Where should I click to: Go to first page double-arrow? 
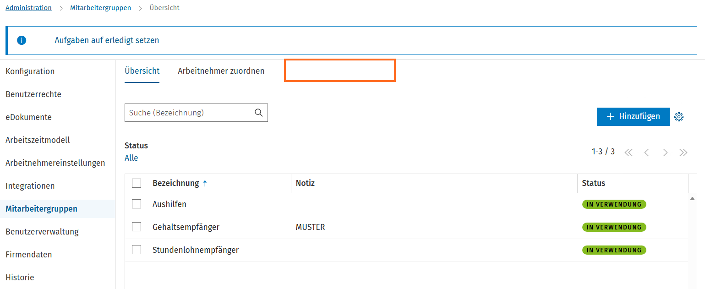628,153
